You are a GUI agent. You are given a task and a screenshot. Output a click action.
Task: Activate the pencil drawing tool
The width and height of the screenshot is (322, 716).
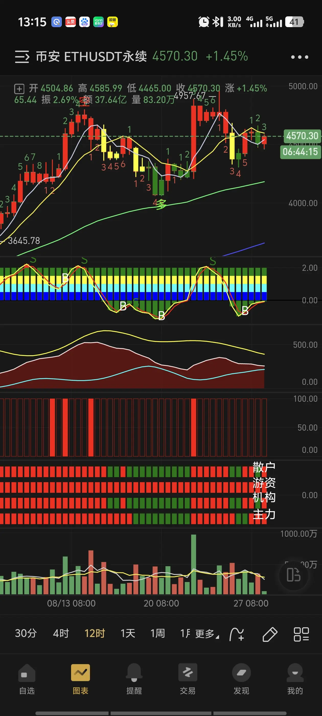[270, 634]
